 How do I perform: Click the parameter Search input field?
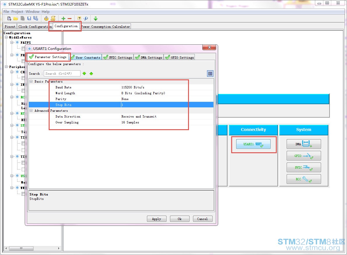62,74
